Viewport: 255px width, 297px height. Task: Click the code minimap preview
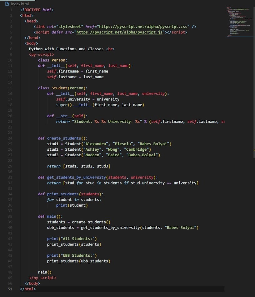click(240, 22)
